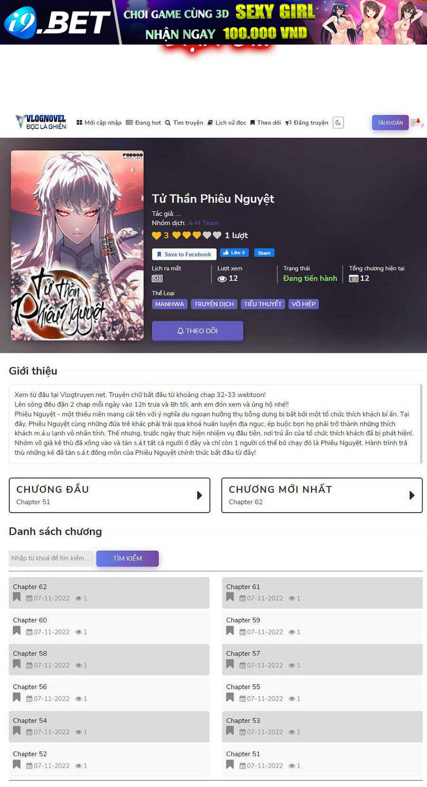Open latest chapter via CHƯƠNG MỚI NHẤT arrow

click(x=412, y=495)
